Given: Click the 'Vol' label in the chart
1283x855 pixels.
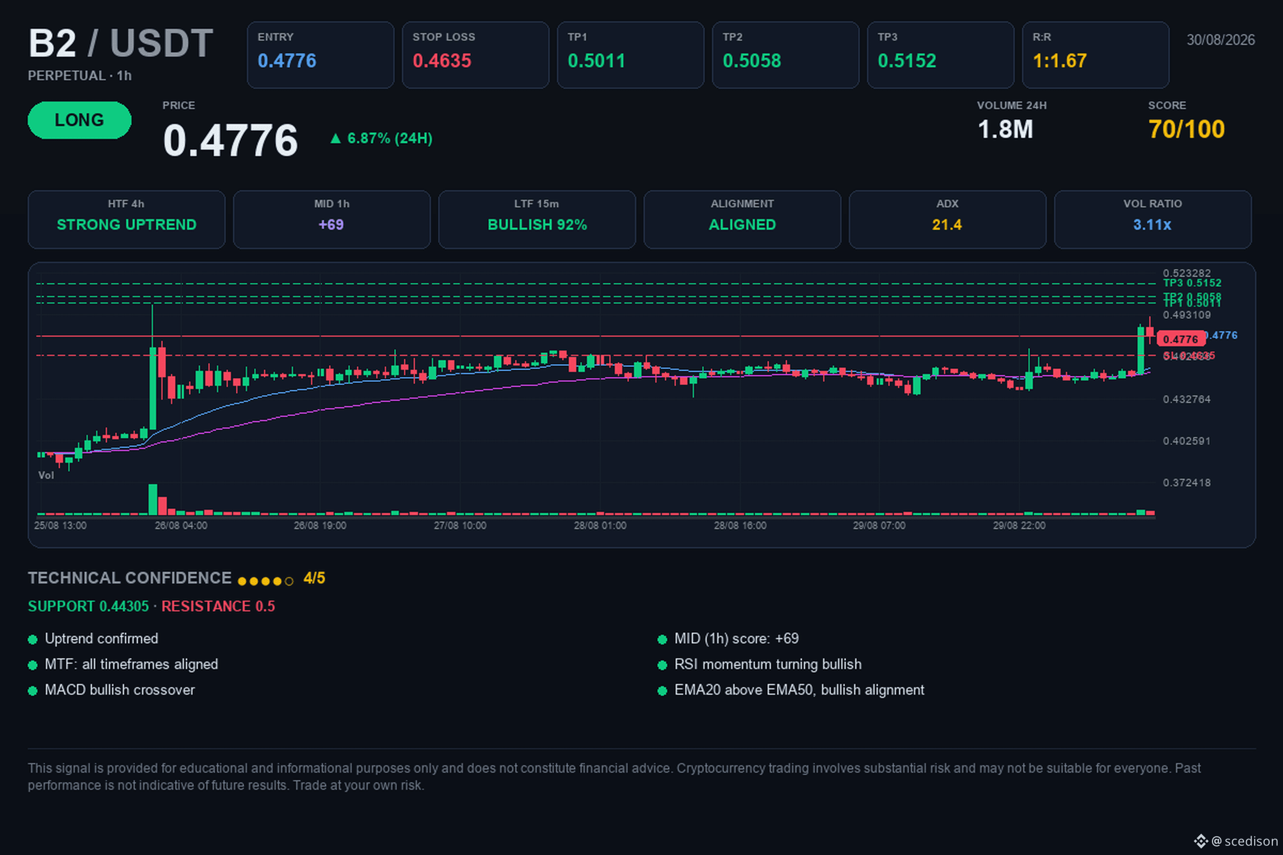Looking at the screenshot, I should [46, 476].
